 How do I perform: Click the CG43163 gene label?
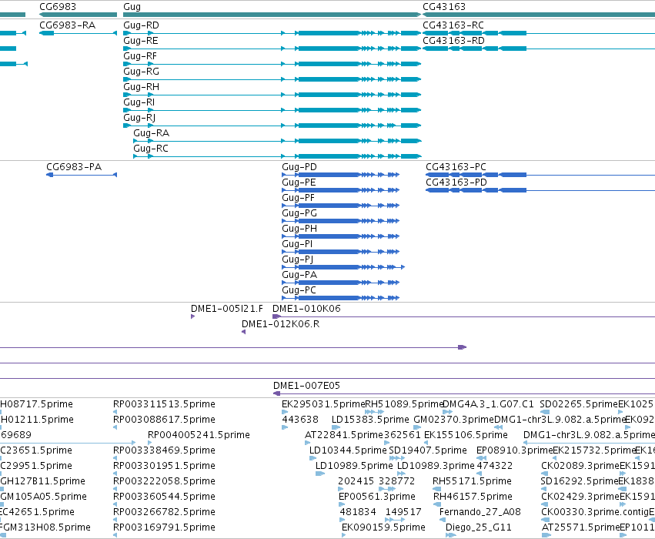click(444, 7)
